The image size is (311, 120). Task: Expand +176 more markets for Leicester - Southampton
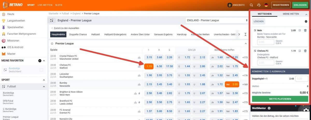click(244, 75)
